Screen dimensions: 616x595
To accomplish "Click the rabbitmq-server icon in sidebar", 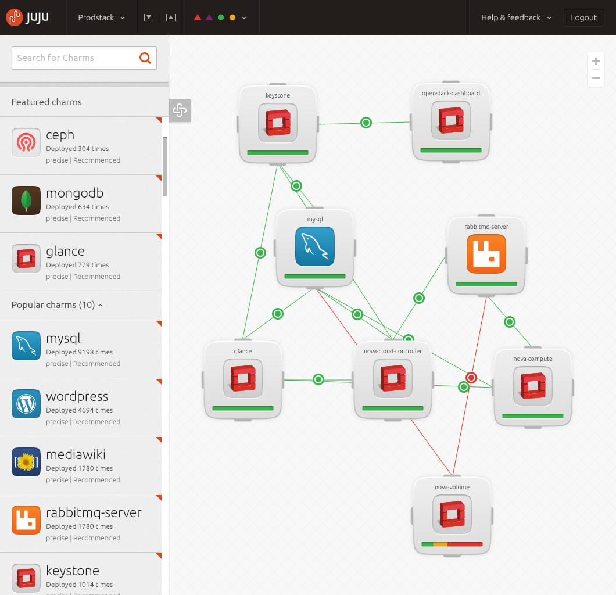I will [x=26, y=520].
